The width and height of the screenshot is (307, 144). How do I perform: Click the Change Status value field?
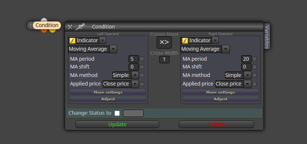pos(133,113)
